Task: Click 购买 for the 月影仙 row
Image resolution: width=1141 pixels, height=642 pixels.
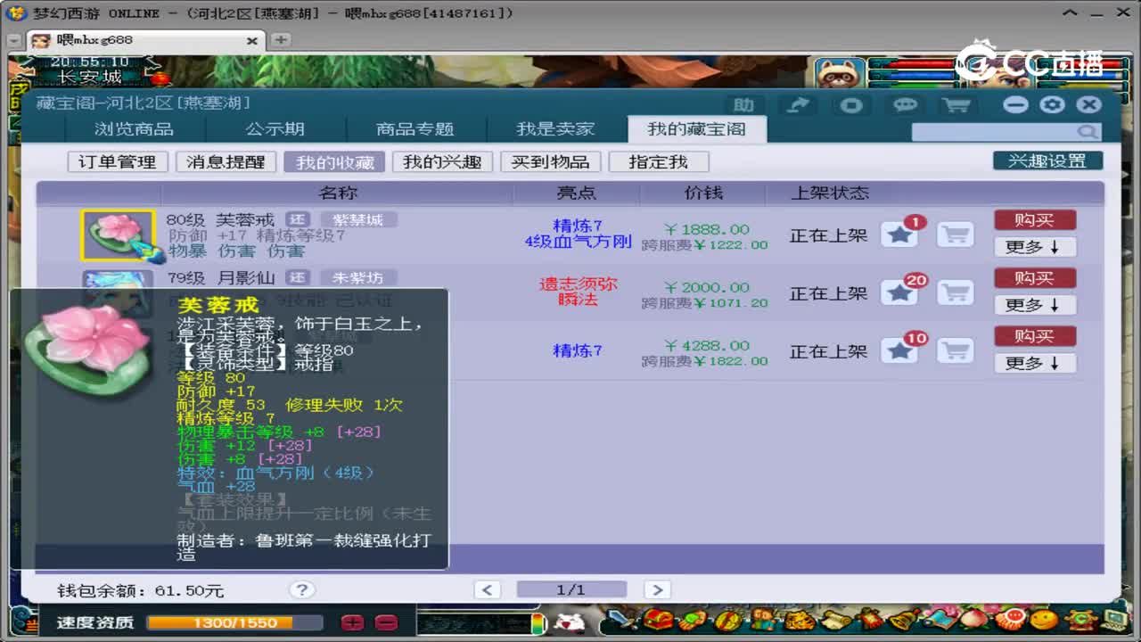Action: click(x=1035, y=278)
